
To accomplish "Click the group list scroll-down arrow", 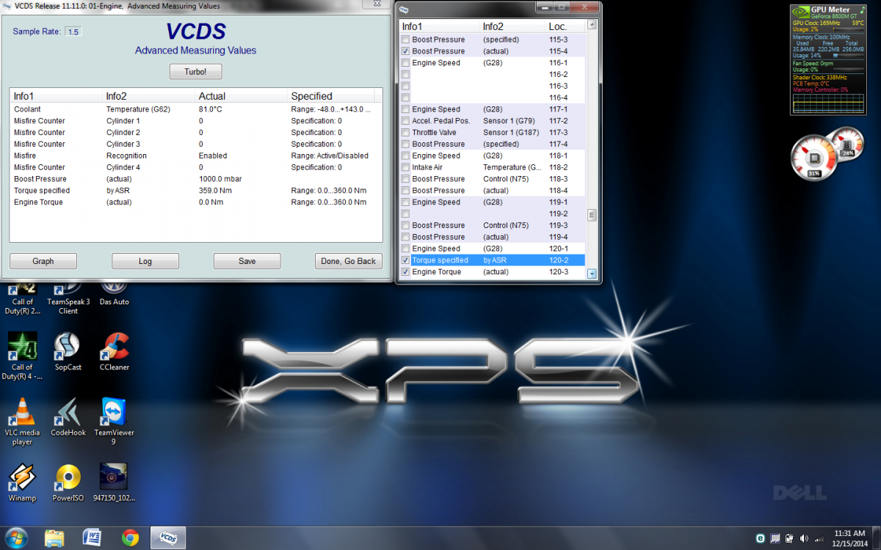I will (592, 274).
